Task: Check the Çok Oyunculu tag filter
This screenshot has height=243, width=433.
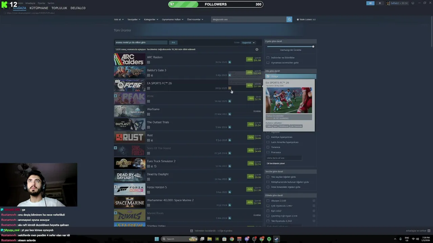Action: (268, 206)
